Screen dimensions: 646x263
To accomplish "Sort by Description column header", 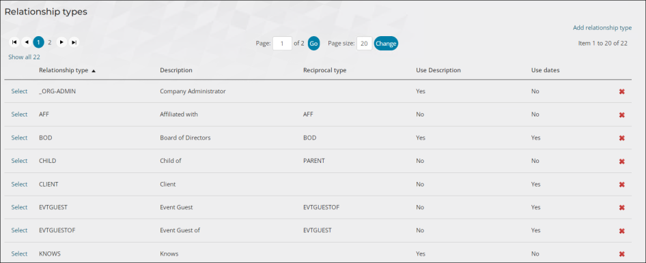I will 176,70.
